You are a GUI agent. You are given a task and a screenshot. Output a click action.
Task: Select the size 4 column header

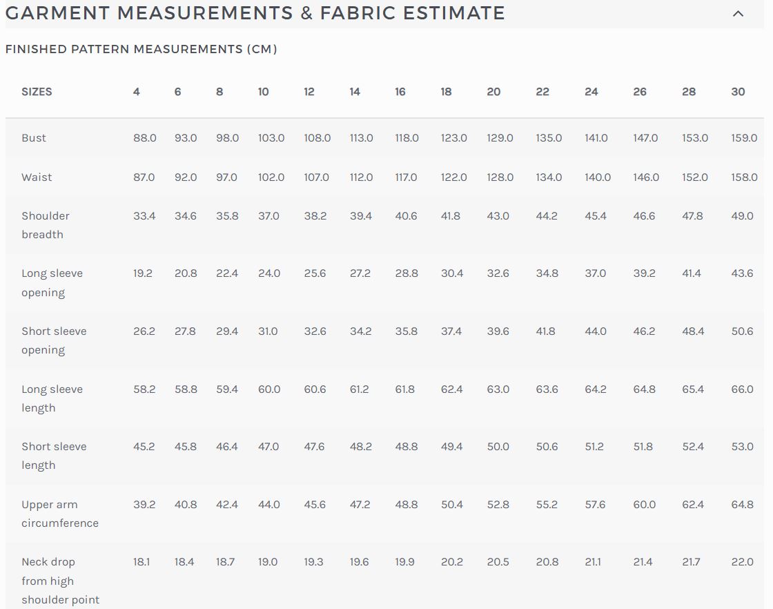[x=137, y=92]
